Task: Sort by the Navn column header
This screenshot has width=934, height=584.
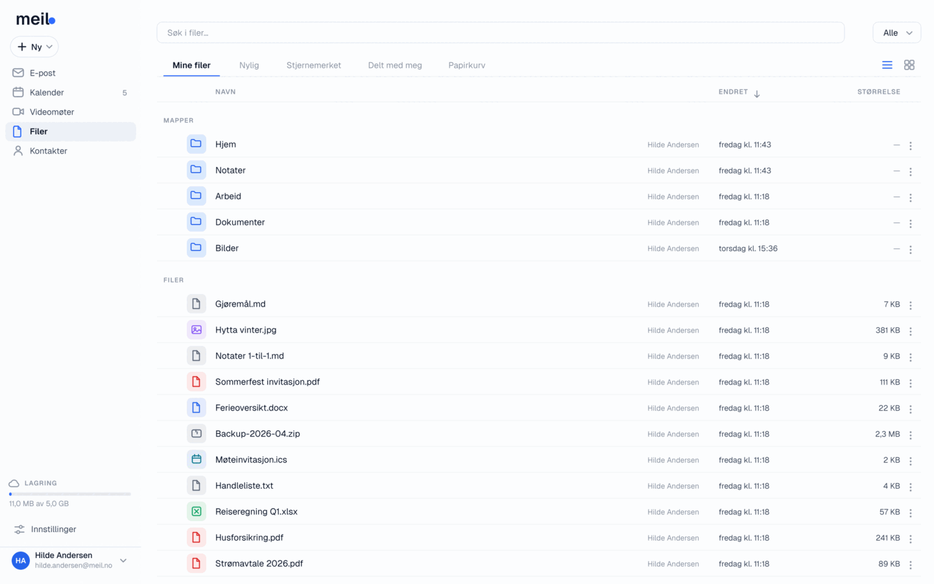Action: point(226,92)
